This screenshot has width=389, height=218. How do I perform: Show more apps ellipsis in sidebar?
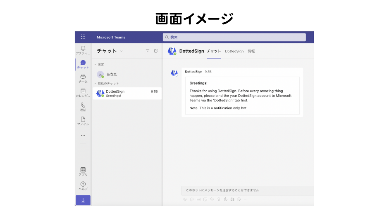(83, 135)
